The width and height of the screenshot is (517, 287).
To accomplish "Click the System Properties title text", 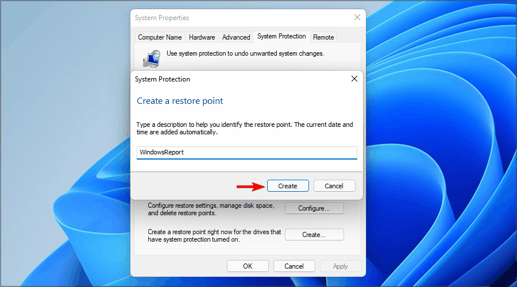I will [162, 18].
